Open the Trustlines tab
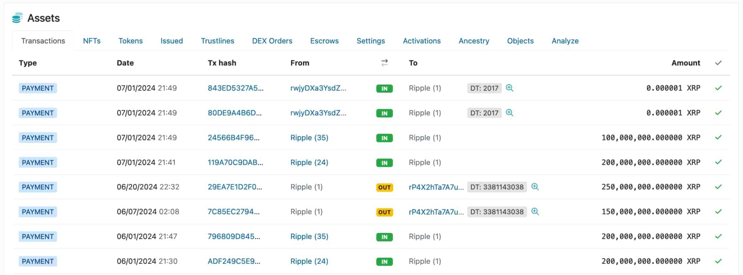 (x=217, y=41)
